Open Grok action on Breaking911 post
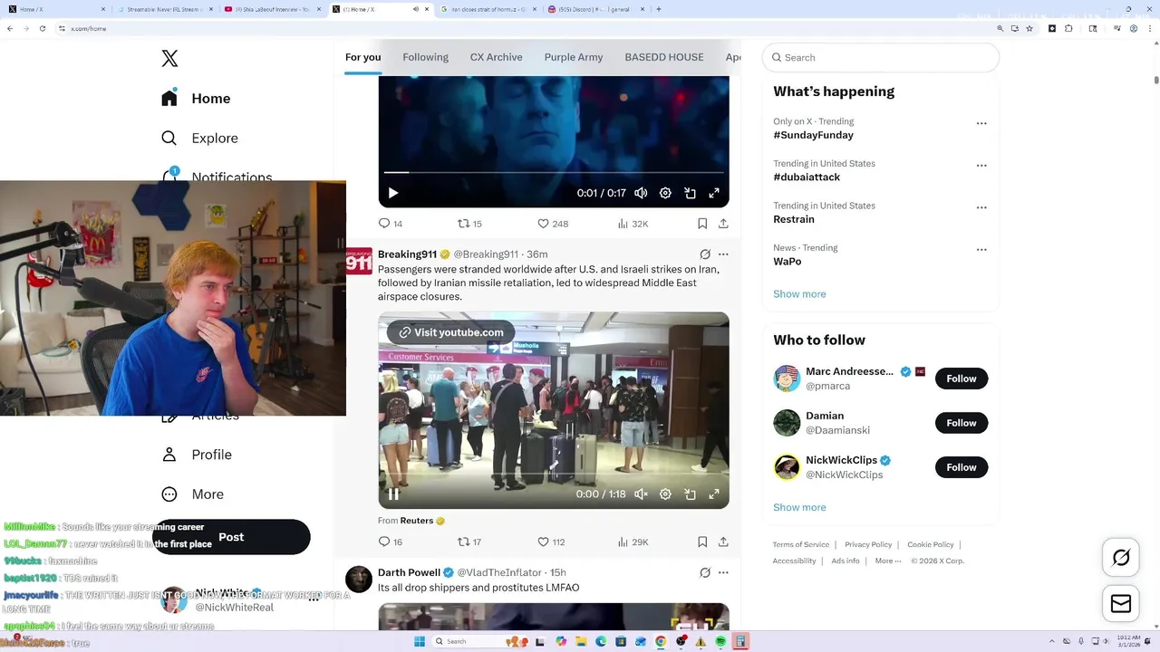This screenshot has width=1160, height=652. pos(705,254)
